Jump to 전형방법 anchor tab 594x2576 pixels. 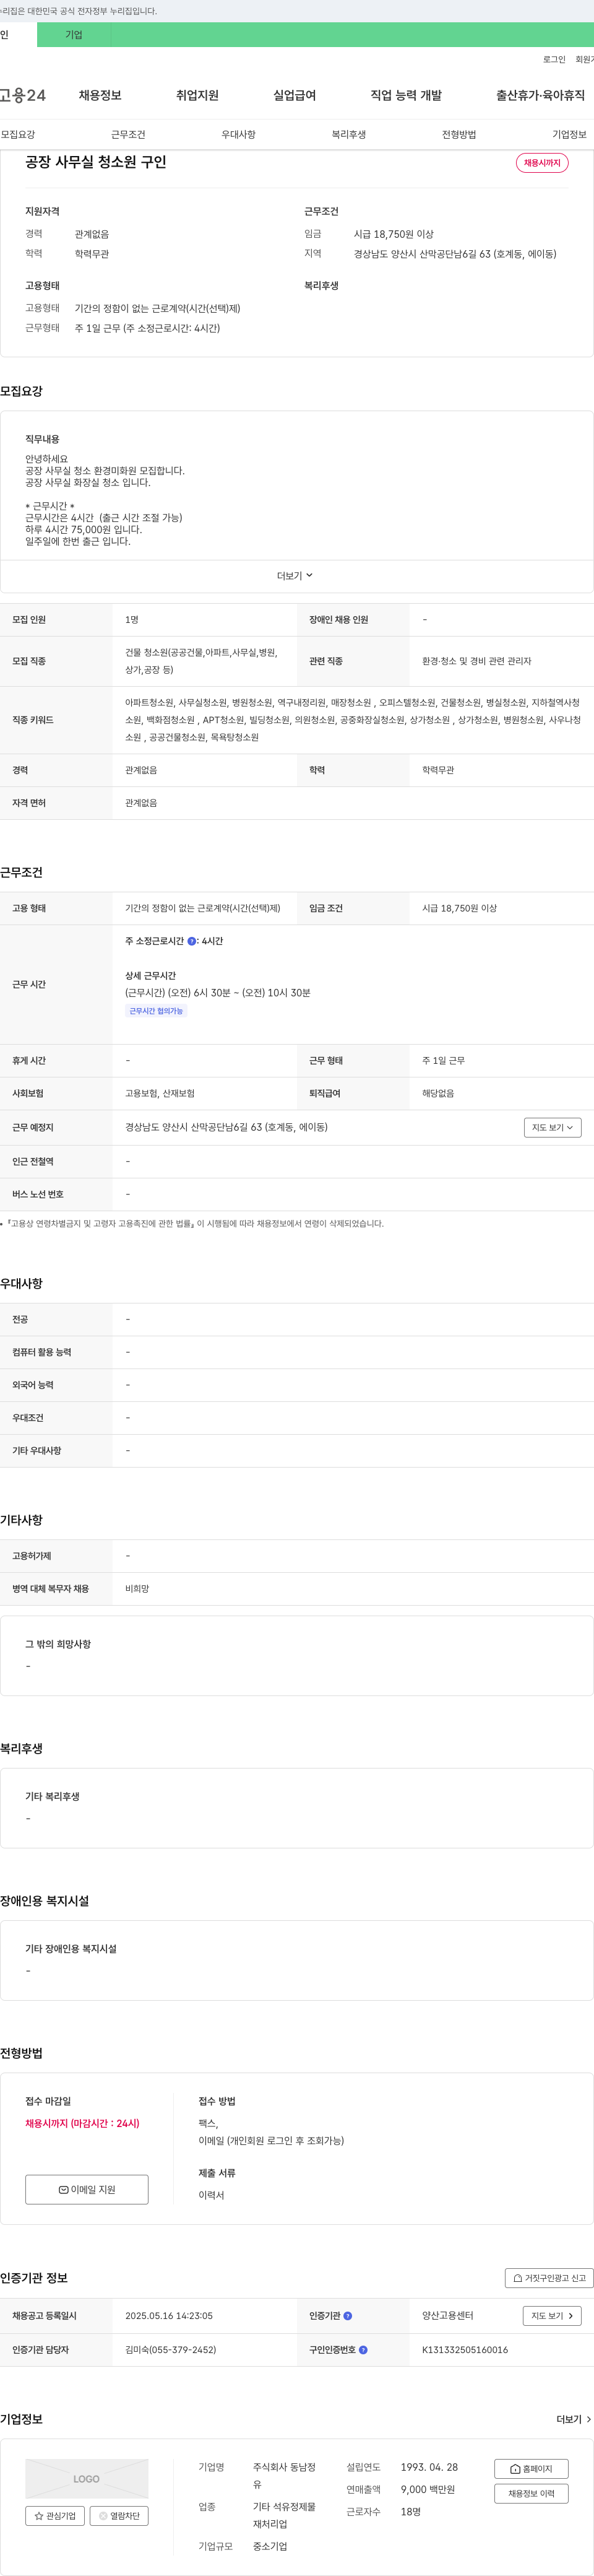[459, 135]
